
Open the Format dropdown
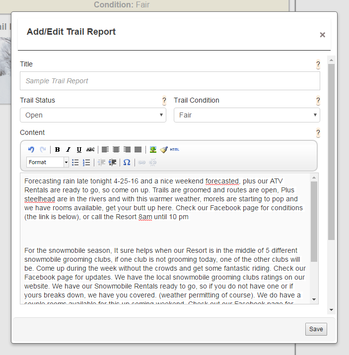(48, 162)
